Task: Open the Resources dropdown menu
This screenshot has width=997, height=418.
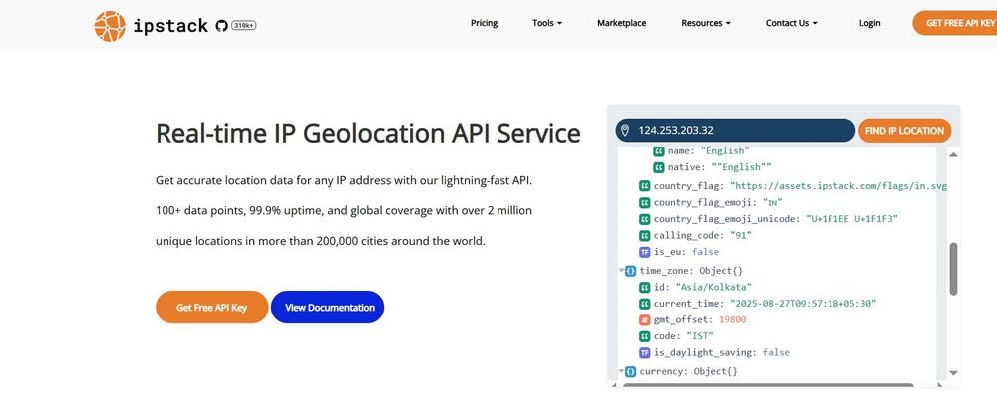Action: (x=706, y=23)
